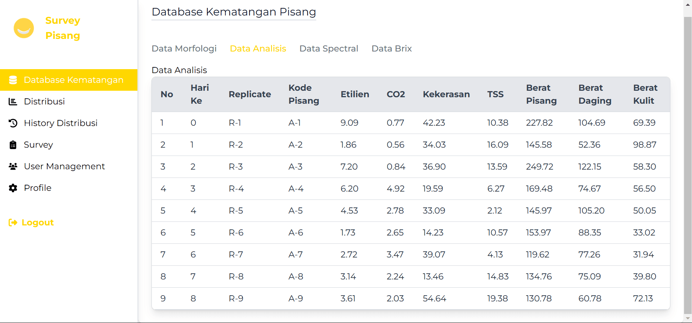Click TSS value 16.09
692x323 pixels.
point(498,145)
